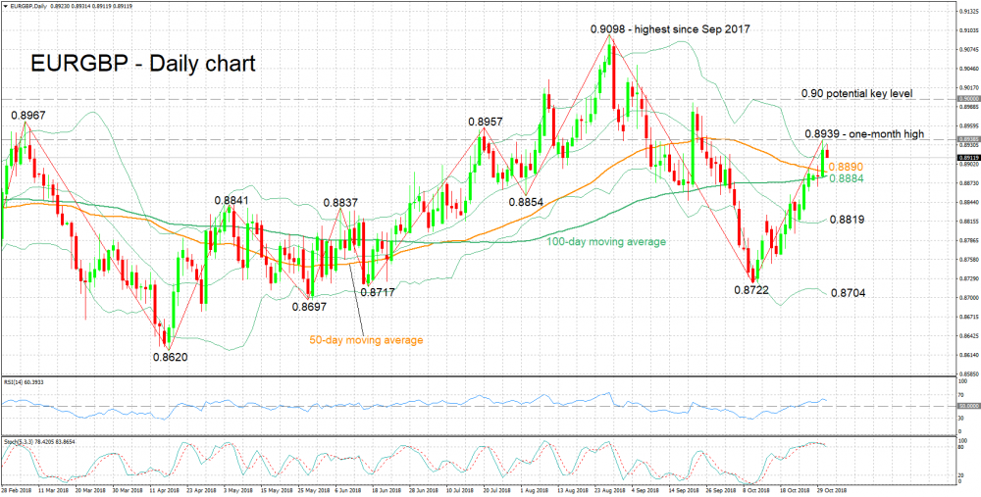This screenshot has width=981, height=497.
Task: Select the '0.8939 - one-month high' annotation
Action: 873,133
